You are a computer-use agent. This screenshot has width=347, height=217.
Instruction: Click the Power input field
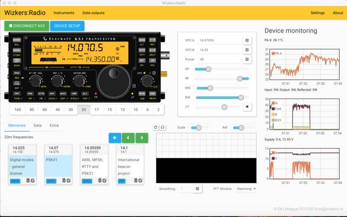tap(220, 59)
